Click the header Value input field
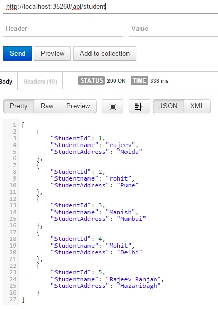The image size is (218, 309). 173,29
